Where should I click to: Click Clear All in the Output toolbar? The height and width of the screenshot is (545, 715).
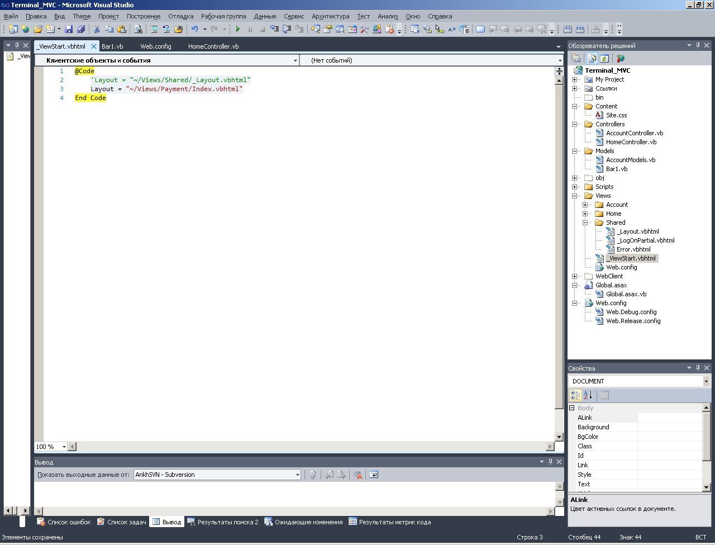358,475
